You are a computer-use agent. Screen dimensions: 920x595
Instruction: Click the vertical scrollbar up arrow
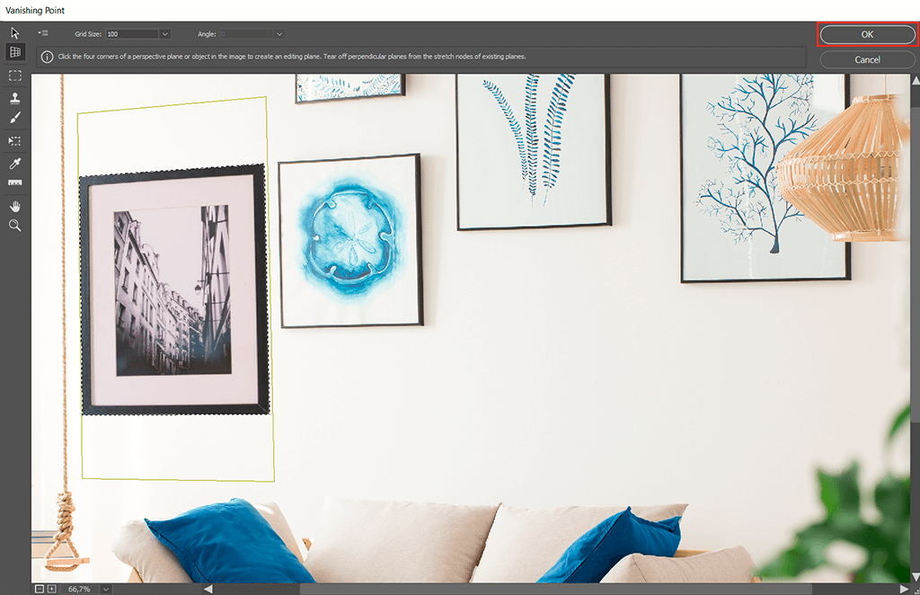916,80
